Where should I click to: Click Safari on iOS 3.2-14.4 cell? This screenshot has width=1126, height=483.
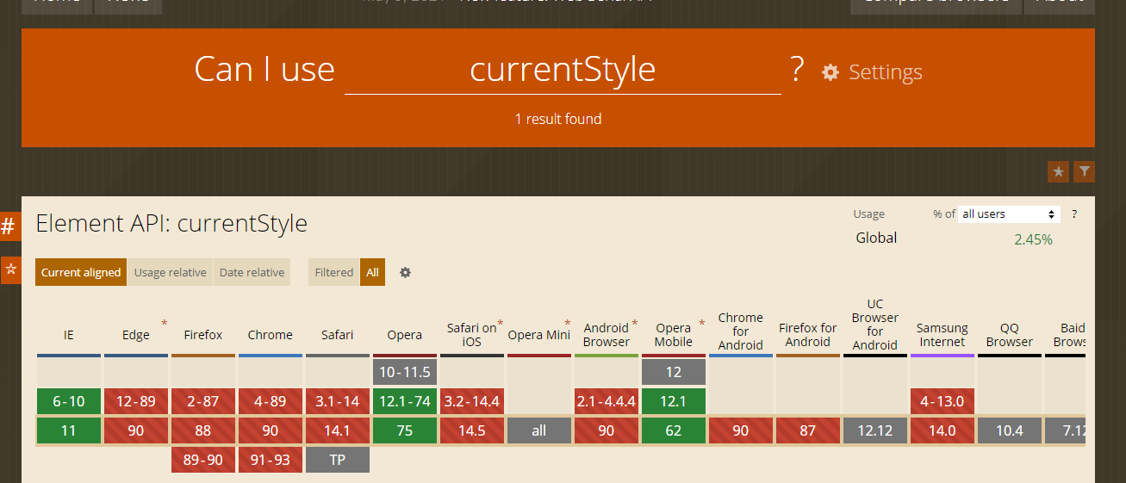point(472,401)
